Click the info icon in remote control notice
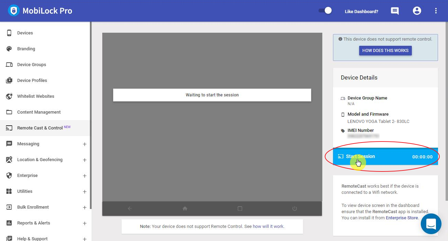The image size is (448, 241). click(x=340, y=39)
